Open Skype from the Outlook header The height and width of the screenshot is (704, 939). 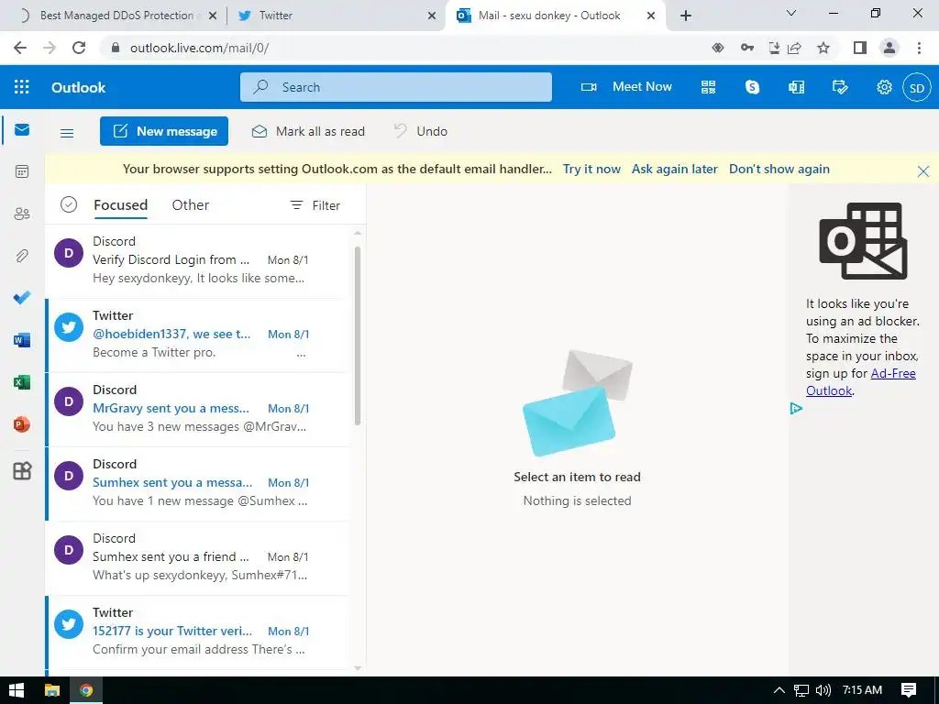coord(752,87)
